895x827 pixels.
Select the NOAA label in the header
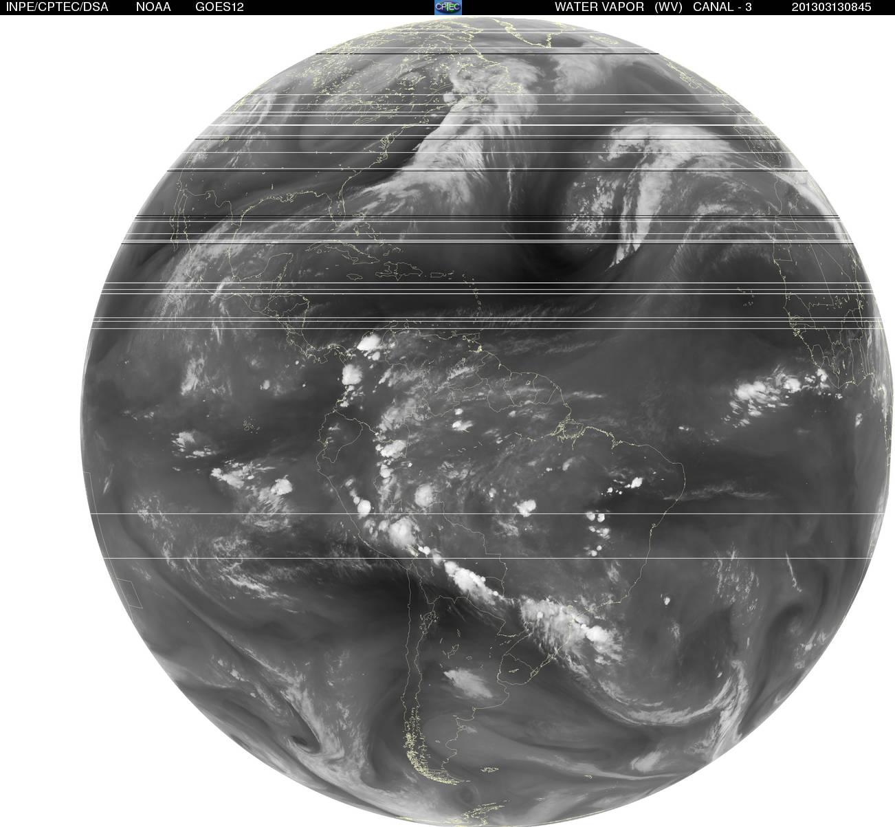(154, 7)
